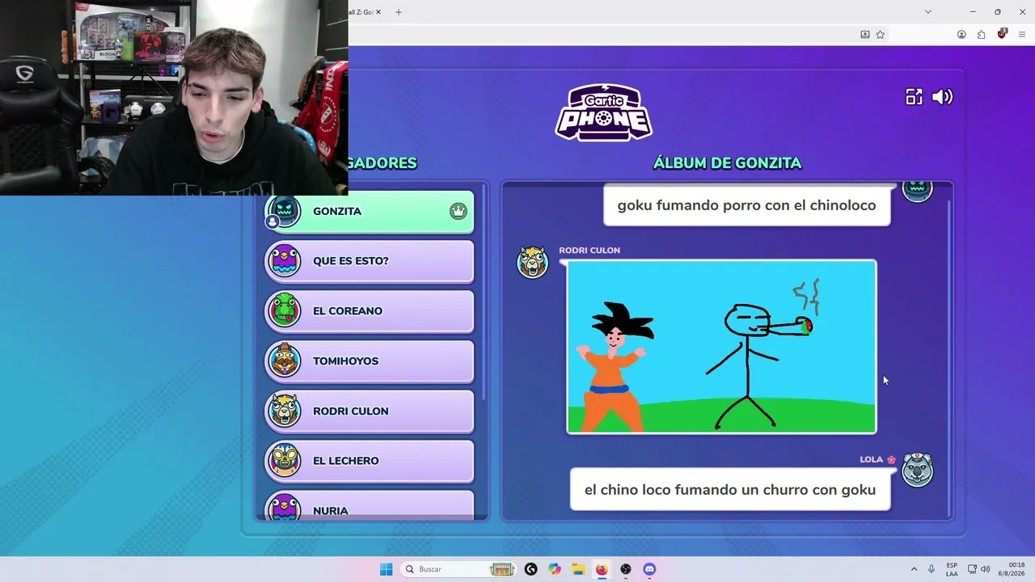Open GONZITA's album from player list
The height and width of the screenshot is (582, 1035).
(x=370, y=212)
